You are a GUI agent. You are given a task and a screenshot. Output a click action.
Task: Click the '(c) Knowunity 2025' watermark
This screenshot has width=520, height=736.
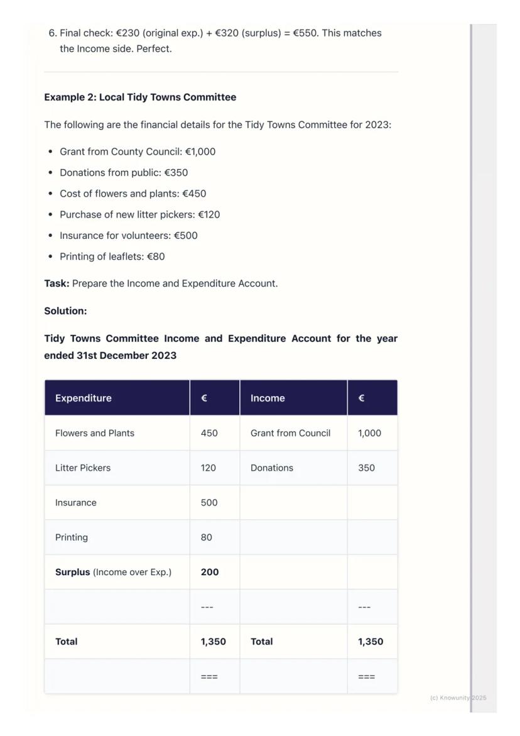458,698
